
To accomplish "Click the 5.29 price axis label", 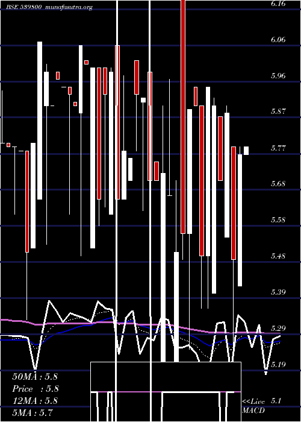I will (278, 328).
